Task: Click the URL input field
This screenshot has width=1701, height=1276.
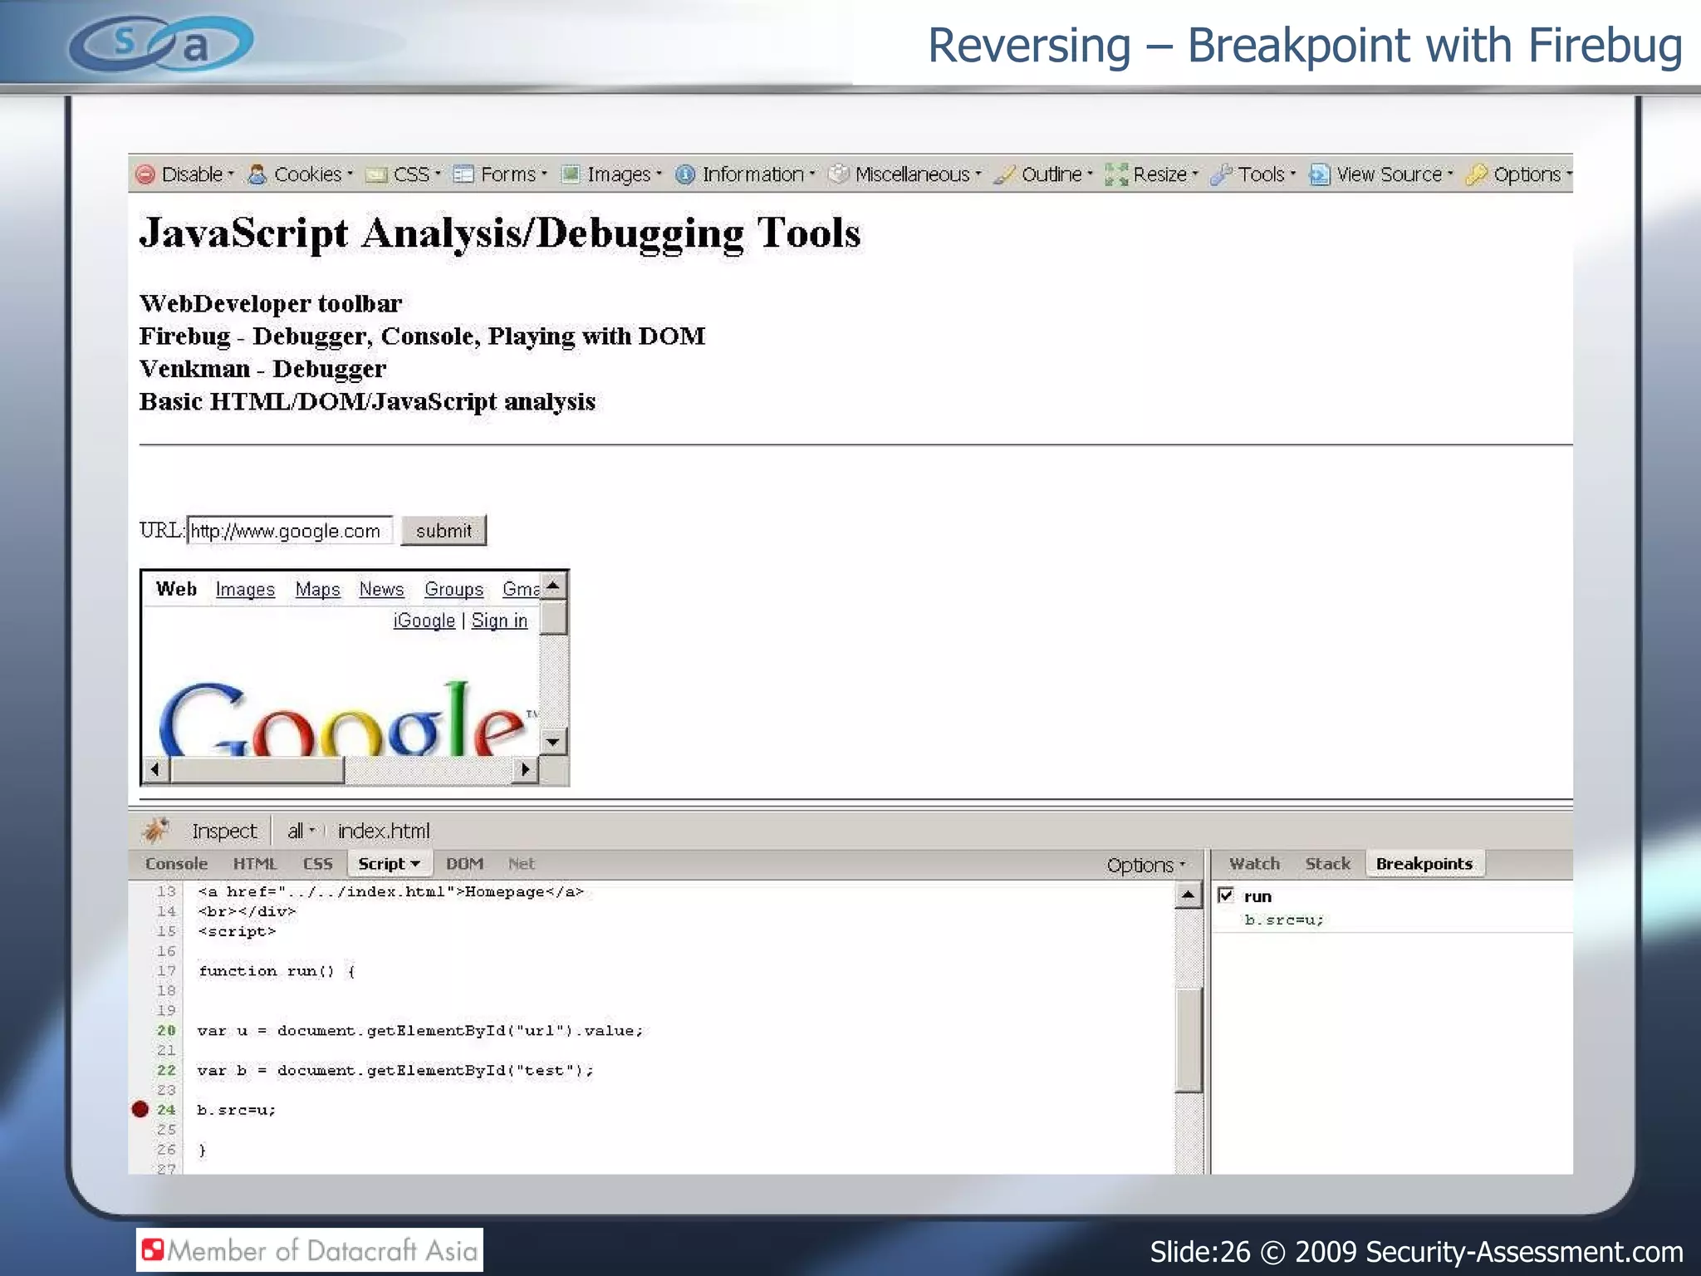Action: point(289,531)
